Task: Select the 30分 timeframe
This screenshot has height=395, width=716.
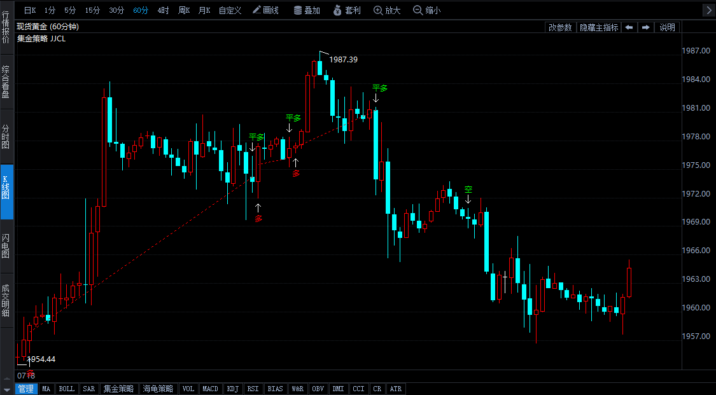Action: coord(116,10)
